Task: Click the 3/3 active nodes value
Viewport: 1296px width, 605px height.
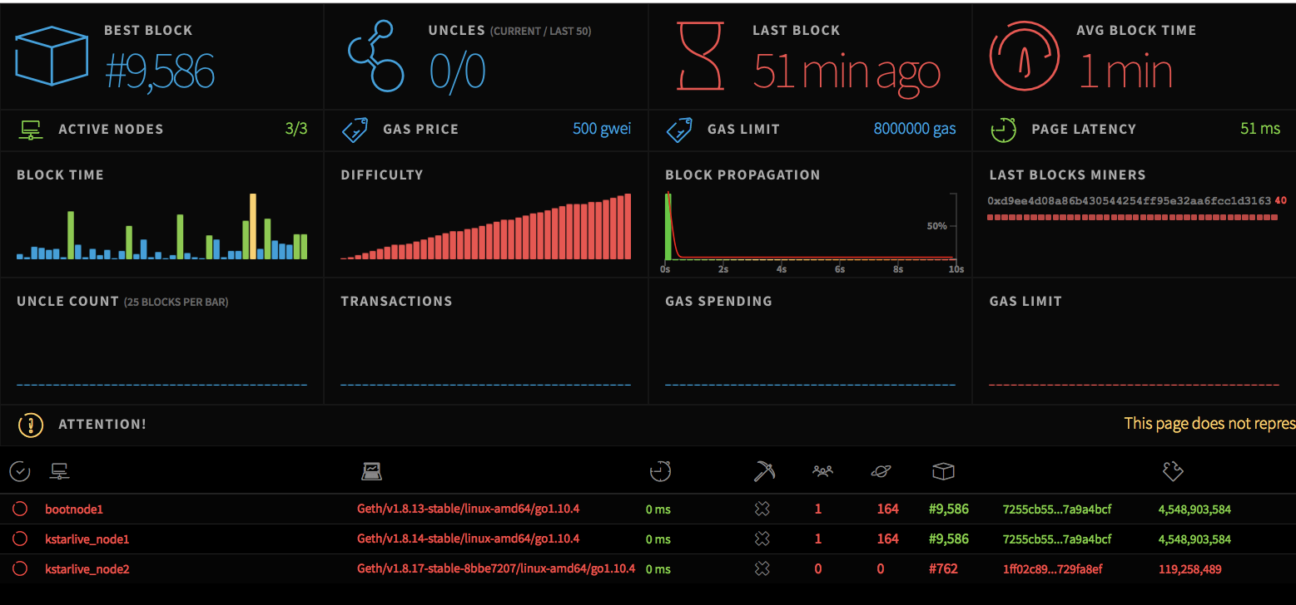Action: click(296, 129)
